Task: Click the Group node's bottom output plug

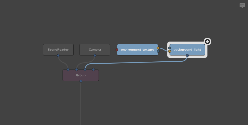Action: pyautogui.click(x=81, y=81)
